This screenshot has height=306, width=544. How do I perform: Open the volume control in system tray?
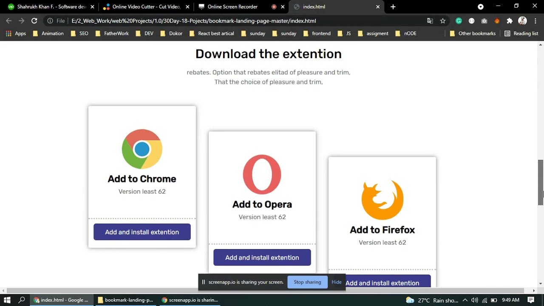click(475, 300)
